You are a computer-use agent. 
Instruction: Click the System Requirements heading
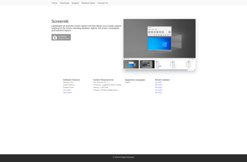103,80
